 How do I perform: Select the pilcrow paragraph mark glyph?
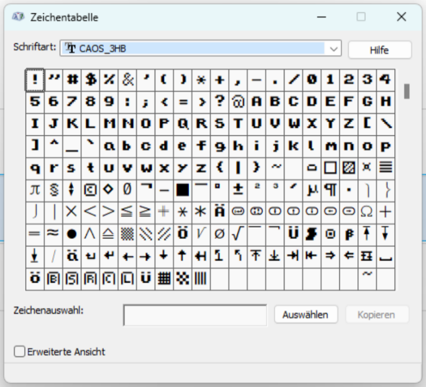tap(330, 189)
